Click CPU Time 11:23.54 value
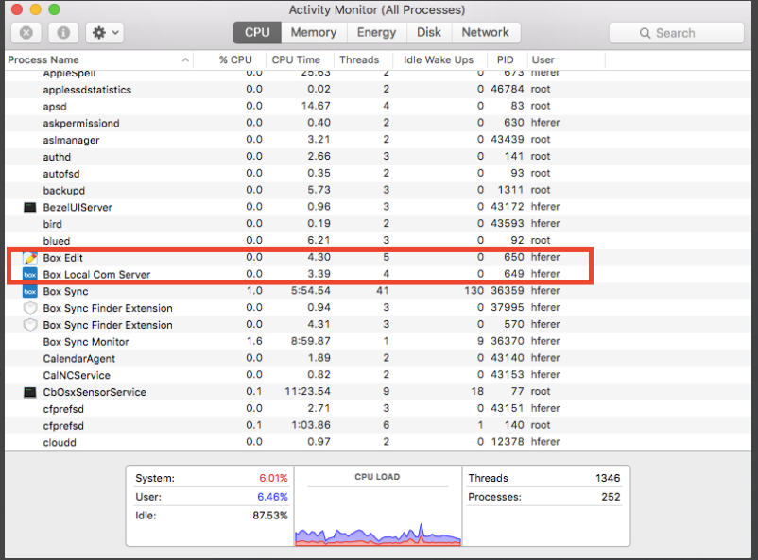758x560 pixels. coord(307,391)
